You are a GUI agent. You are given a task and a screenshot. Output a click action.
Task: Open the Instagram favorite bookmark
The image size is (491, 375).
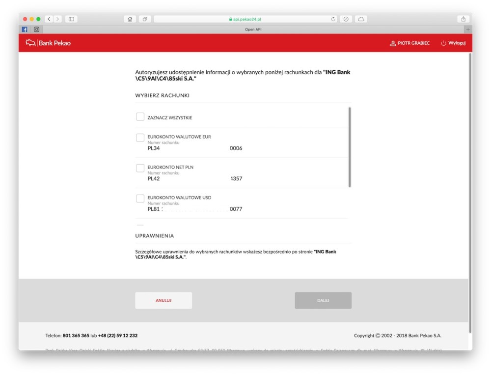[37, 29]
